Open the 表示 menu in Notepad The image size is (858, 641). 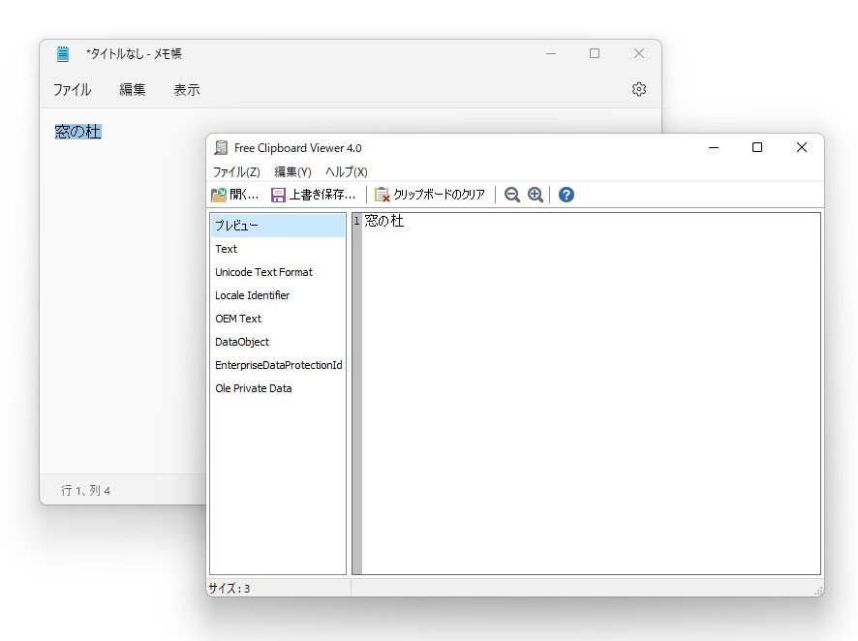pos(186,88)
